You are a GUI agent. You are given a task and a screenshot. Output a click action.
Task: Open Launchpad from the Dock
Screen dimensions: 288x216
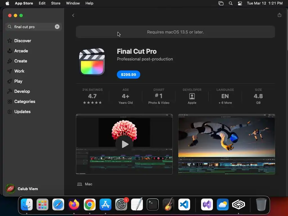(42, 204)
